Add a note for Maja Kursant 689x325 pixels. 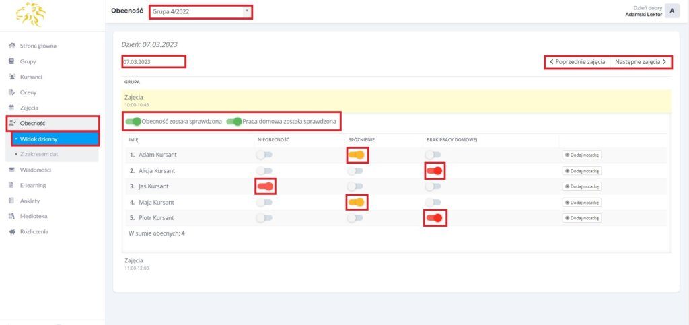(581, 202)
